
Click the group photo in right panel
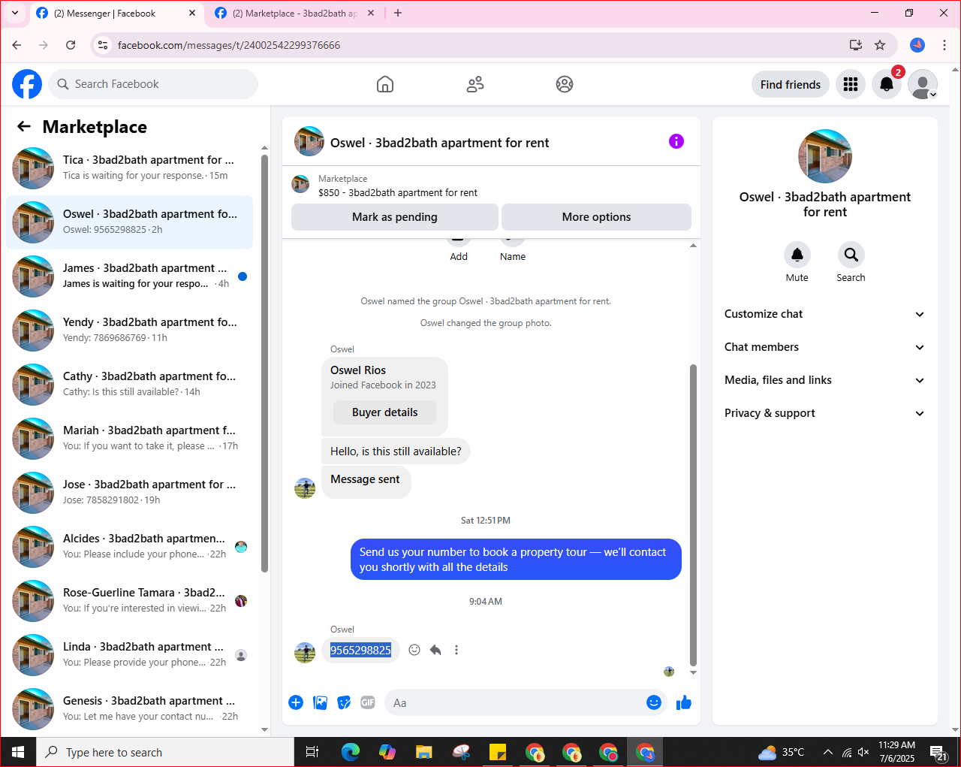825,156
